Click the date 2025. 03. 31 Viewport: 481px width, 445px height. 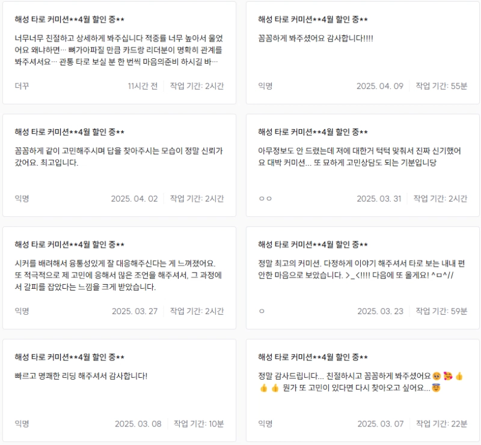(379, 199)
